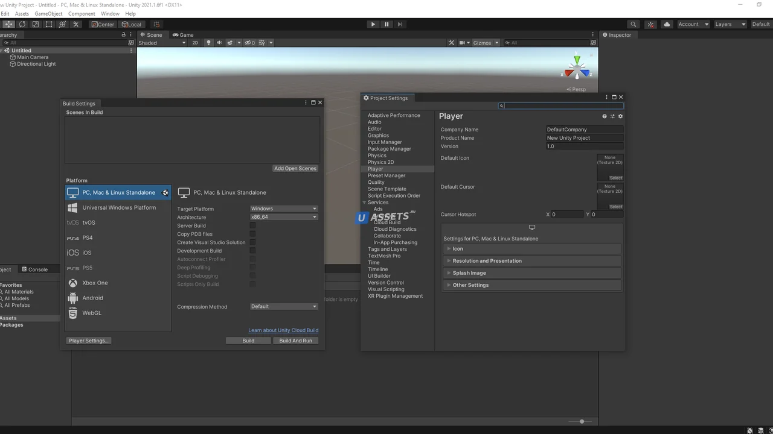773x434 pixels.
Task: Switch to the Console tab
Action: point(34,269)
